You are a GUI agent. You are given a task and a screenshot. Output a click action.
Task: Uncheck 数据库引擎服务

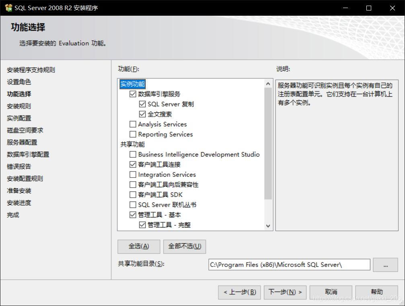point(133,94)
